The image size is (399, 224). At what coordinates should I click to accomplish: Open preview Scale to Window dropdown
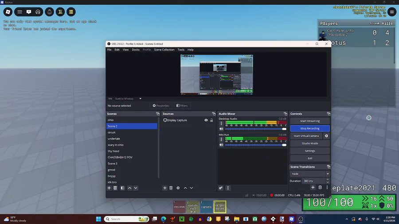click(x=128, y=99)
